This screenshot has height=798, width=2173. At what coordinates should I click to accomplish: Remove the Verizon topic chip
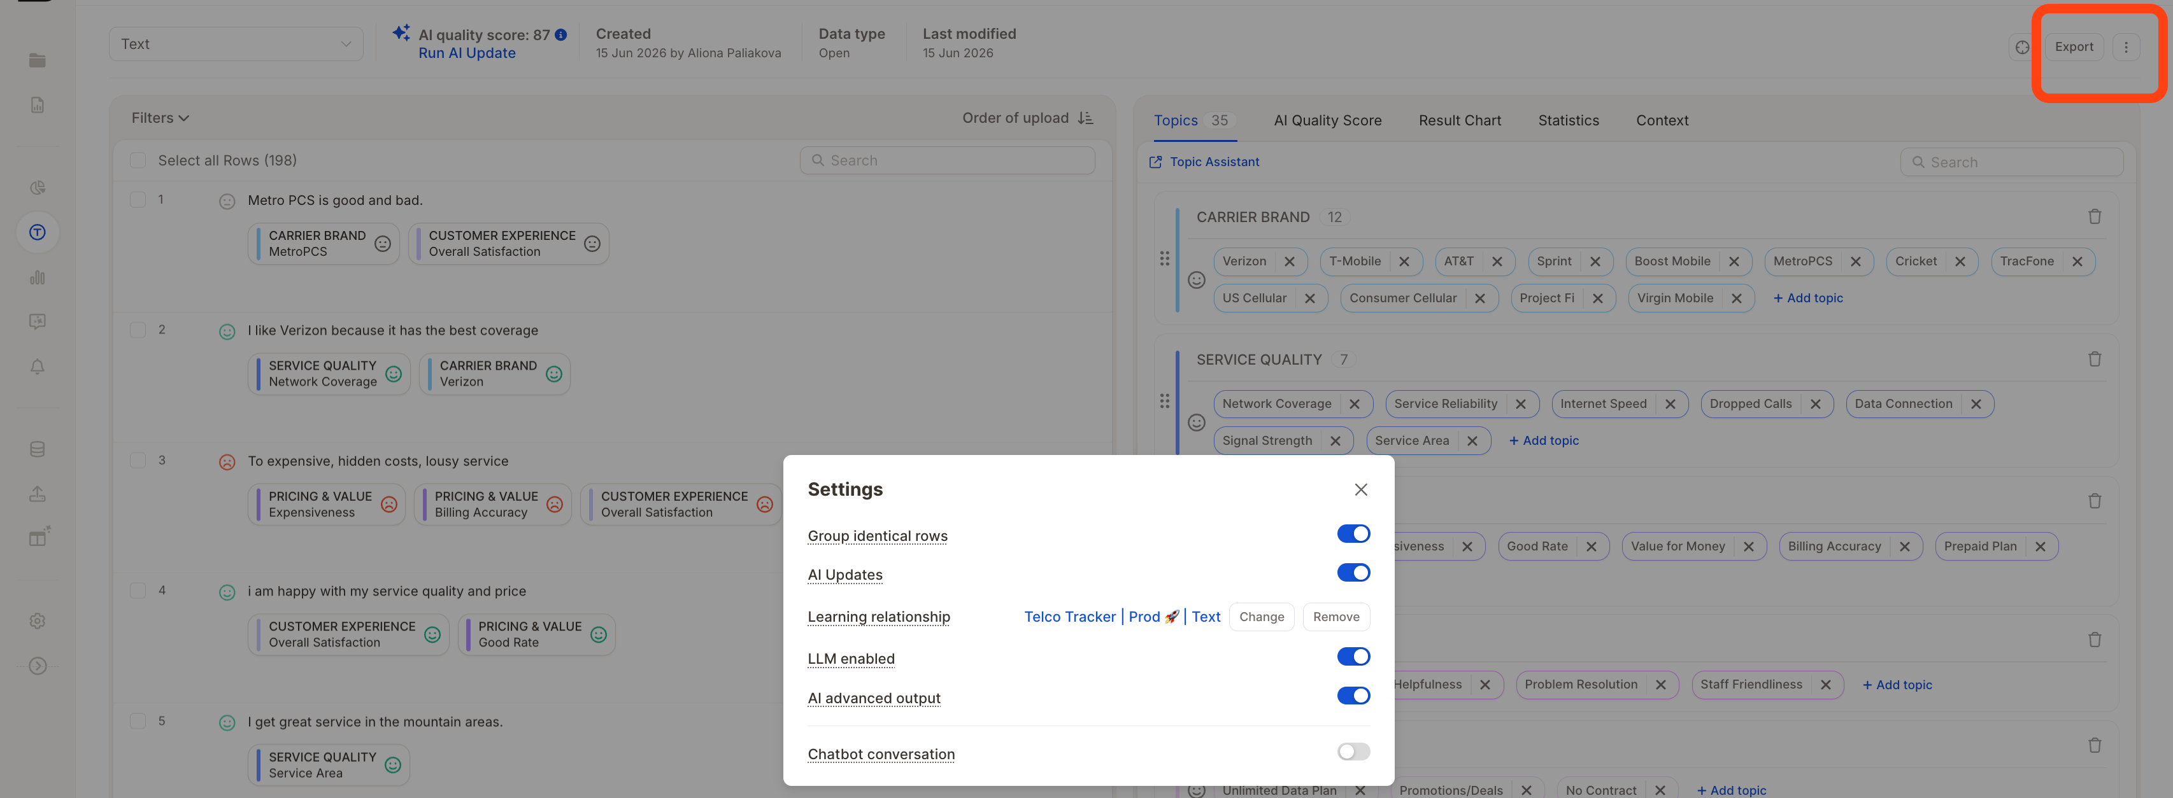pos(1289,261)
